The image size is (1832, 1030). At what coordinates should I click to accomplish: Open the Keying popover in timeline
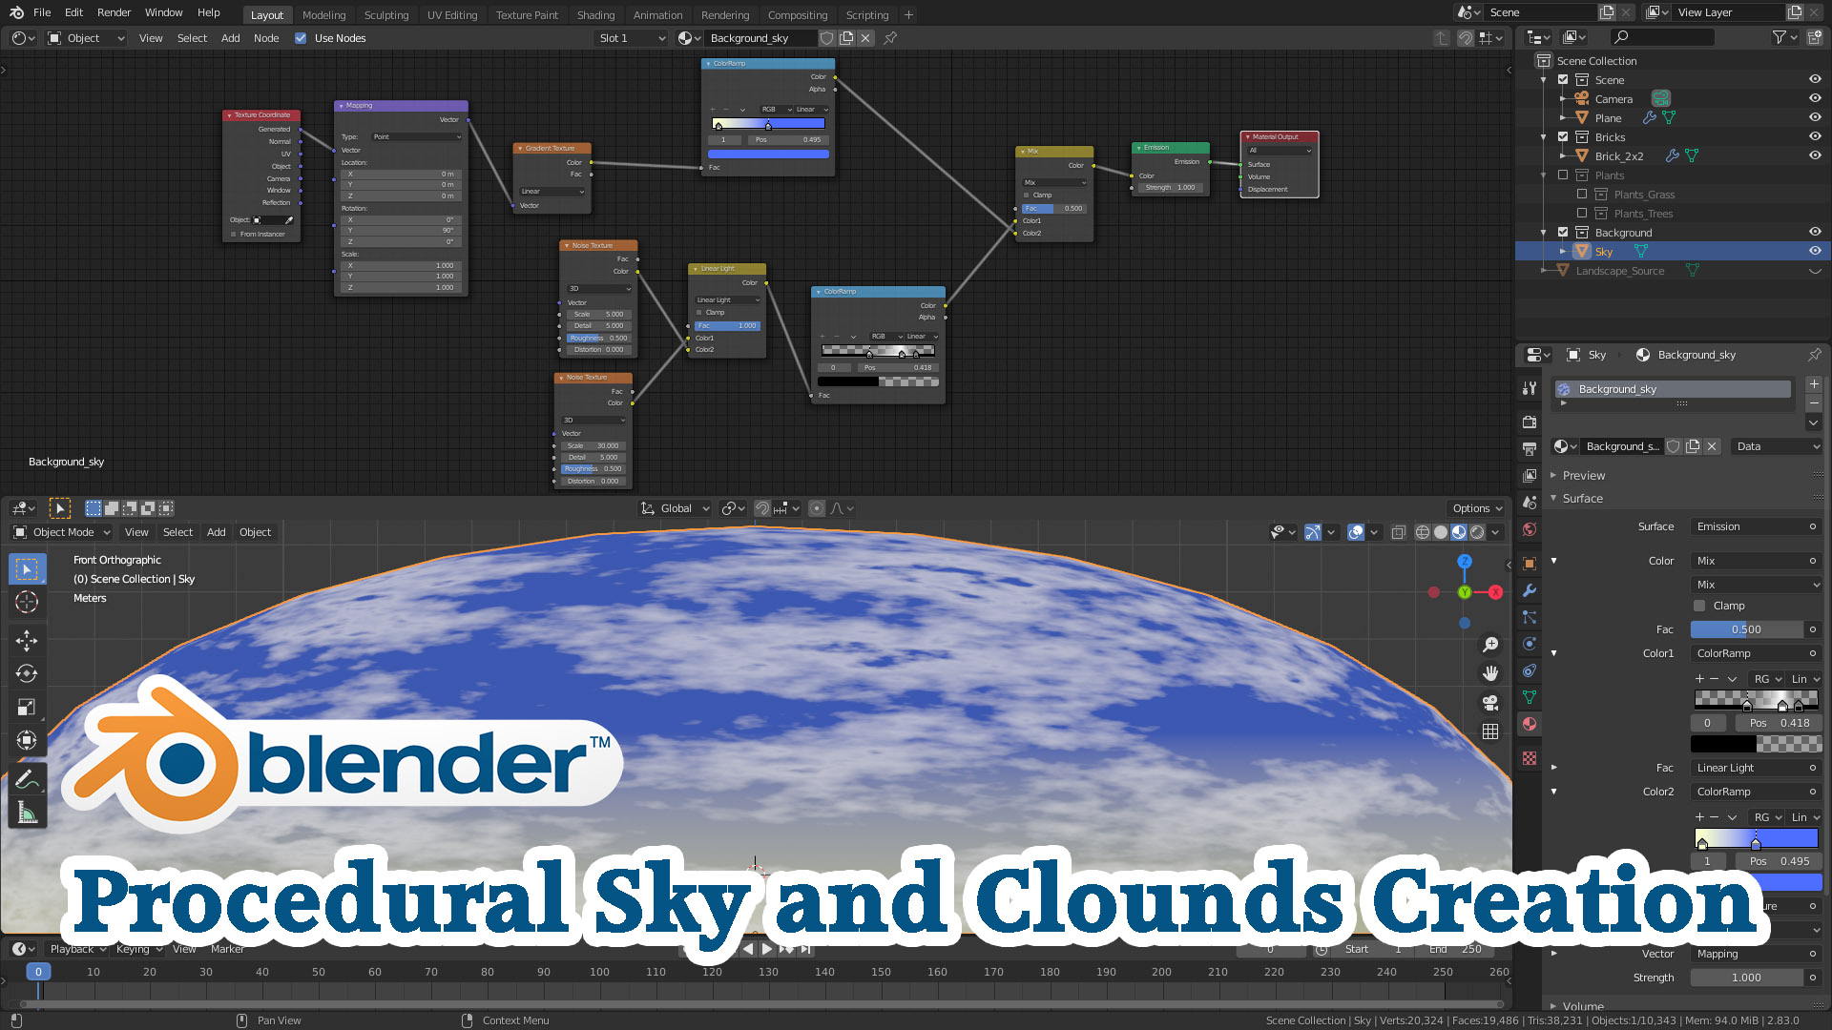coord(138,949)
